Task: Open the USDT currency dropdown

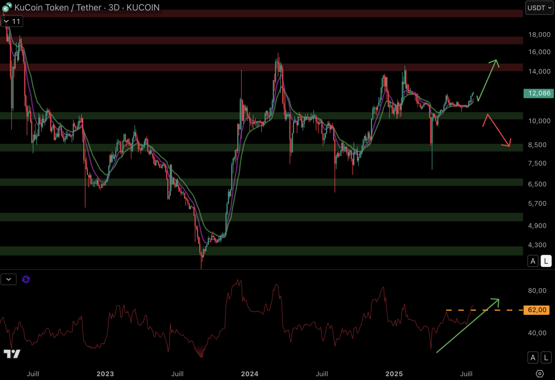Action: (x=539, y=8)
